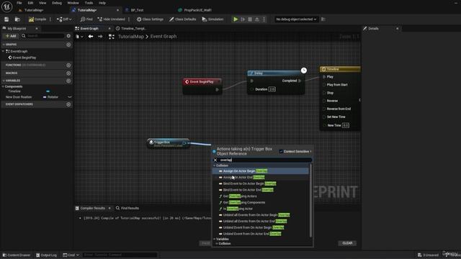Open the Edit menu

tap(30, 3)
